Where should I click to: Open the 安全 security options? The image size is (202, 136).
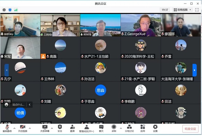pos(60,128)
